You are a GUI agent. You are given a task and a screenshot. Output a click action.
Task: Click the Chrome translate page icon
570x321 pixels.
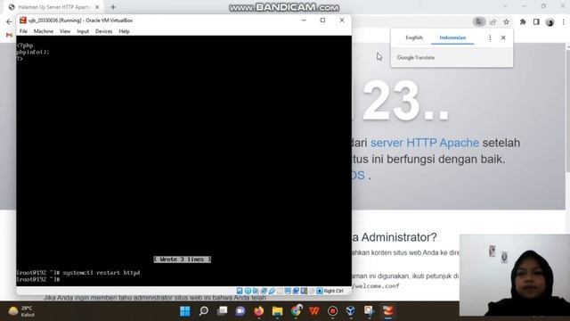coord(479,21)
